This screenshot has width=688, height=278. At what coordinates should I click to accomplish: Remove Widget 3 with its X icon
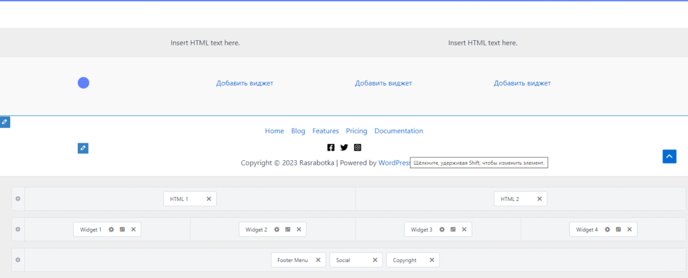tap(464, 229)
